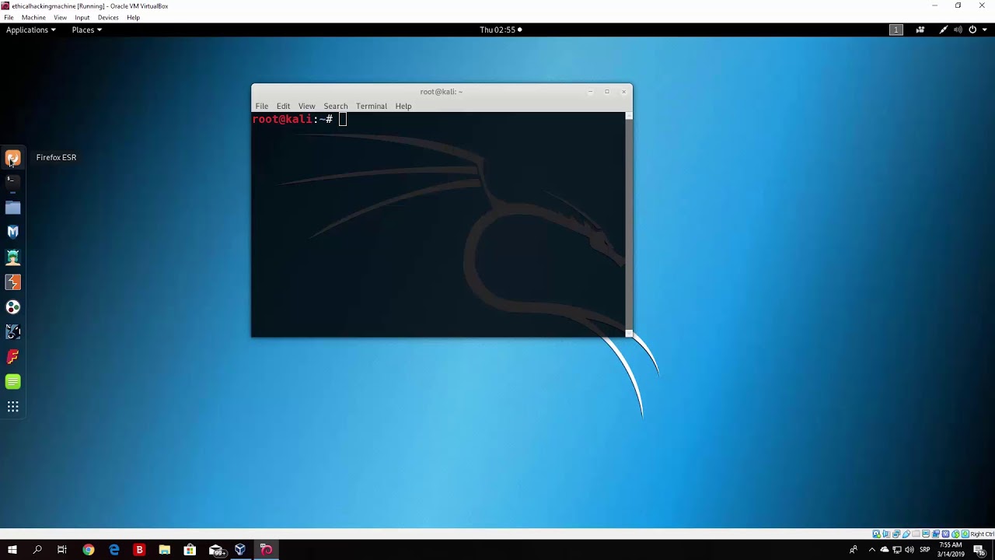The width and height of the screenshot is (995, 560).
Task: Open VirtualBox Machine menu
Action: pyautogui.click(x=33, y=17)
